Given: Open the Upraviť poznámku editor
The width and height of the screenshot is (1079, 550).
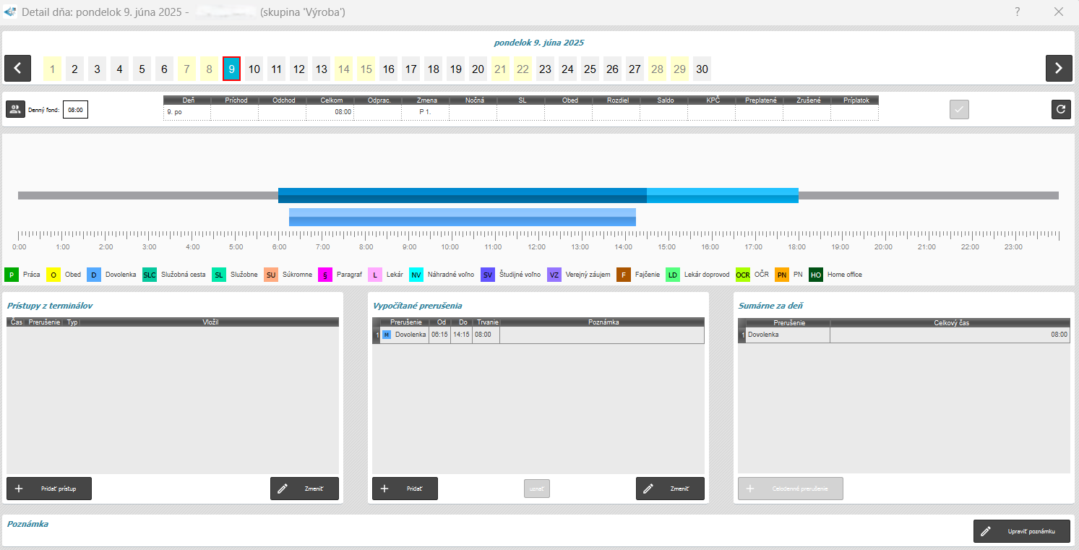Looking at the screenshot, I should [1021, 531].
